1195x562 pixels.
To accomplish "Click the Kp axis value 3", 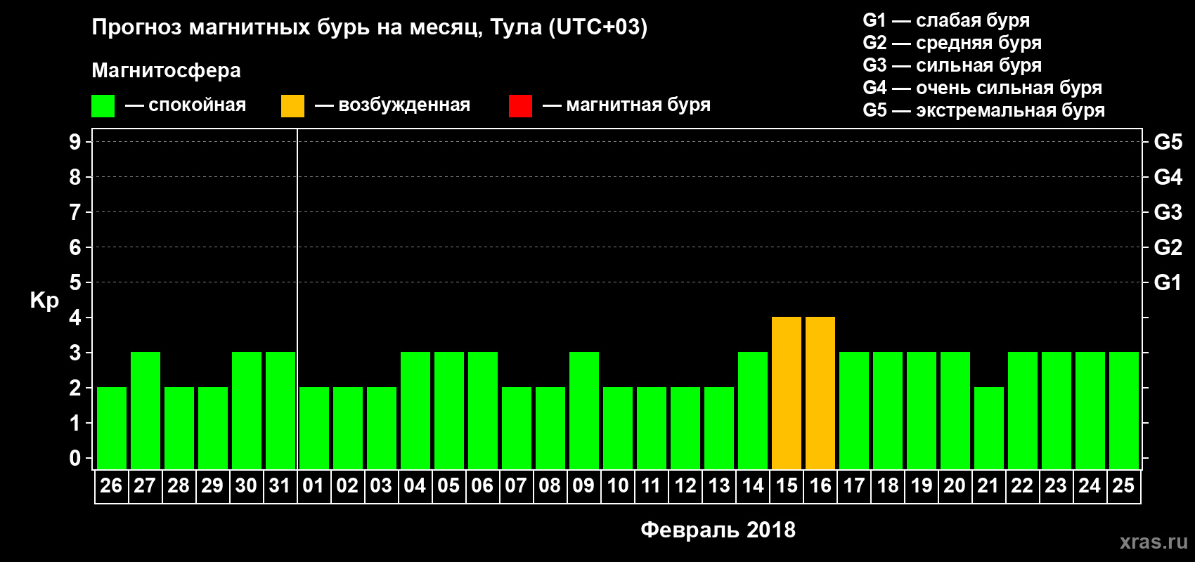I will pyautogui.click(x=75, y=353).
